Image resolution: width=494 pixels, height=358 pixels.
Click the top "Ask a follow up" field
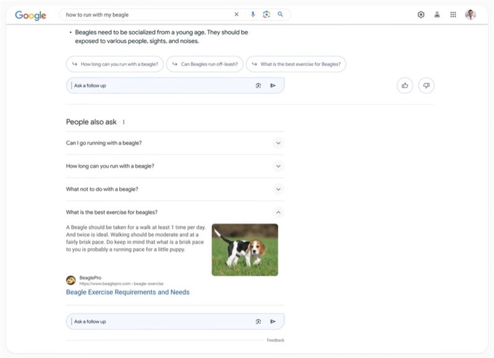click(x=161, y=86)
